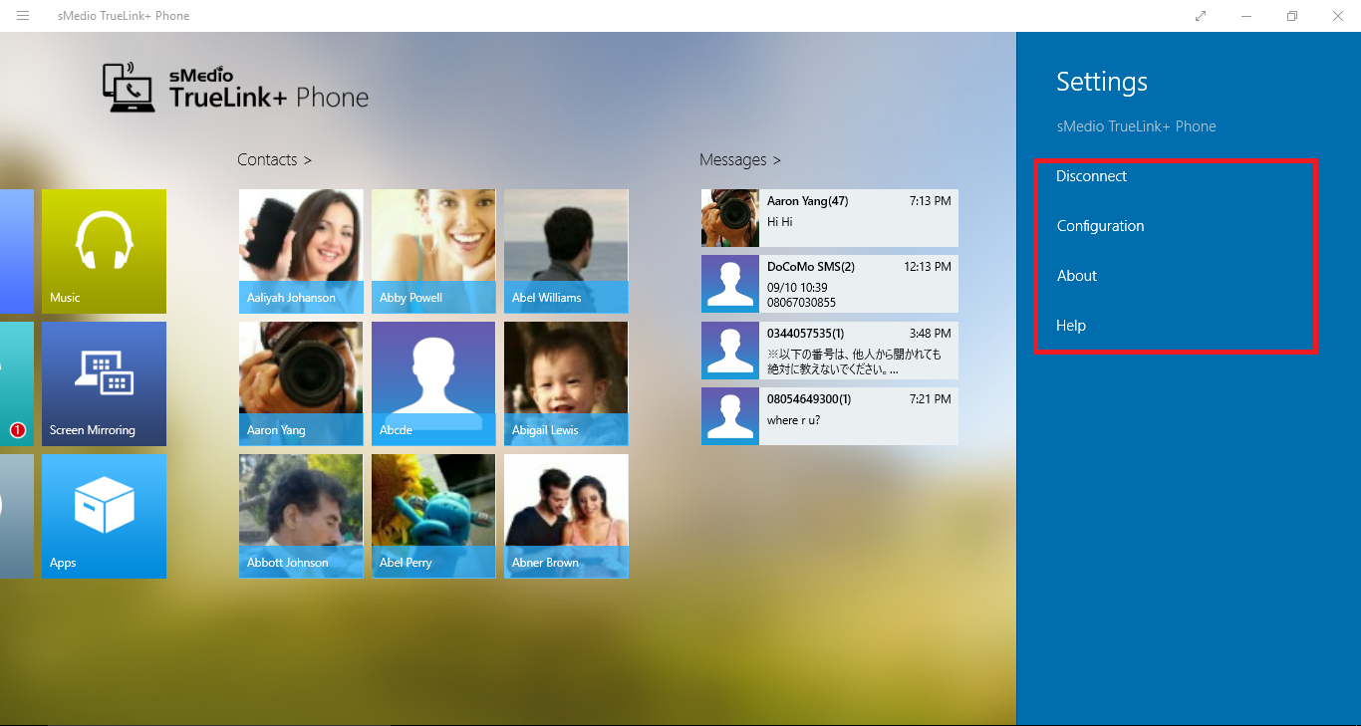Toggle full screen expand arrow icon
The width and height of the screenshot is (1361, 726).
[x=1201, y=16]
